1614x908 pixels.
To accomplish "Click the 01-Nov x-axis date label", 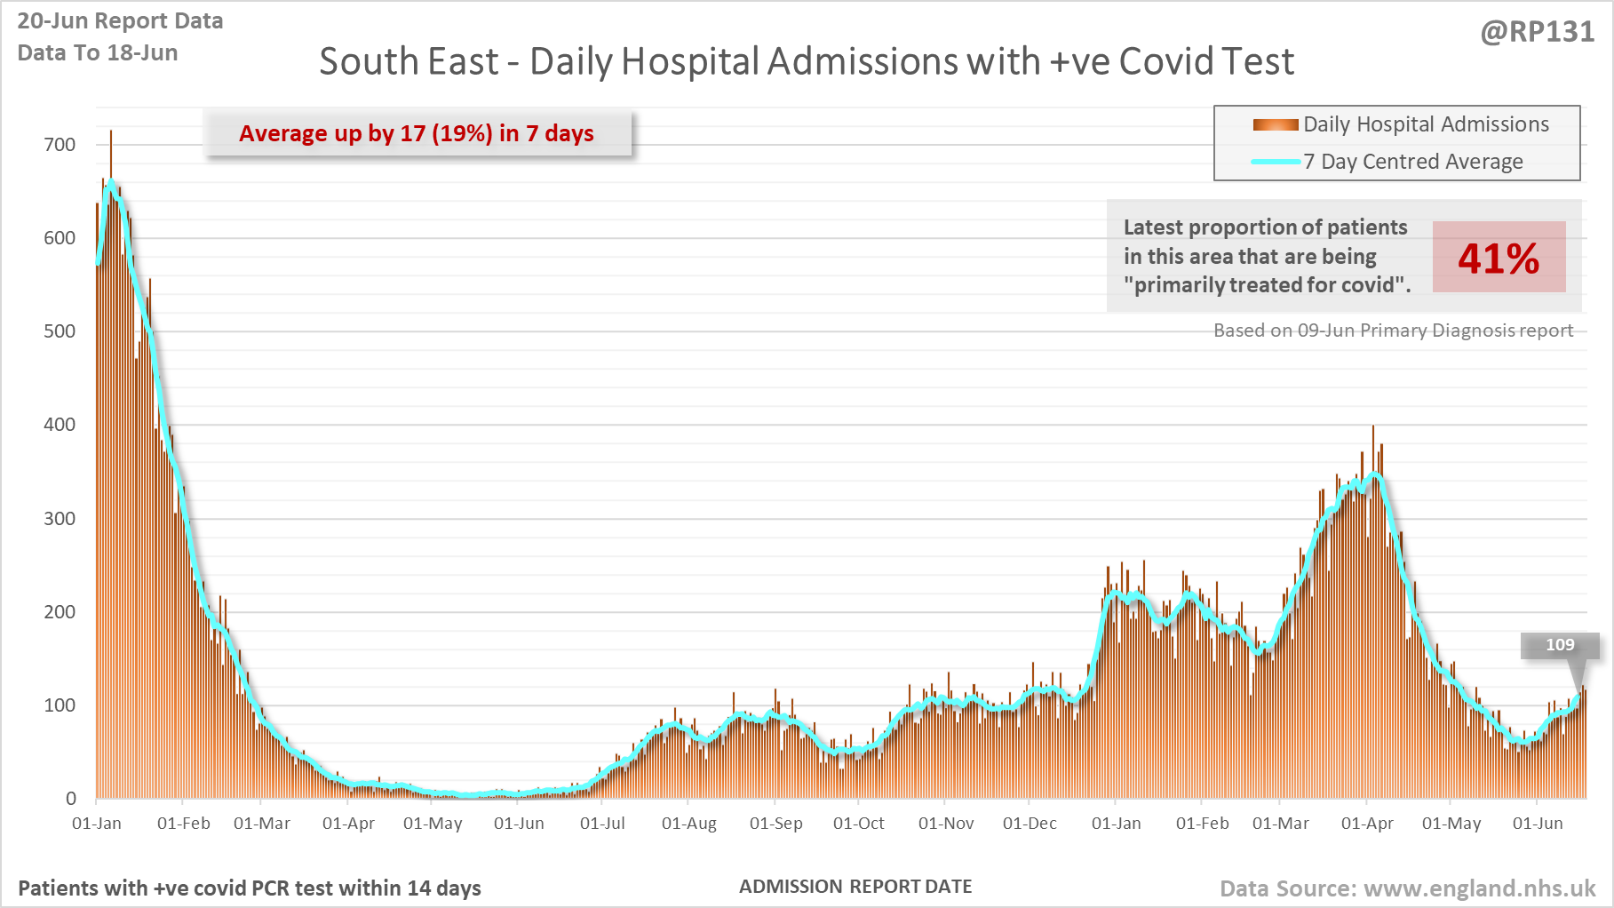I will point(946,824).
